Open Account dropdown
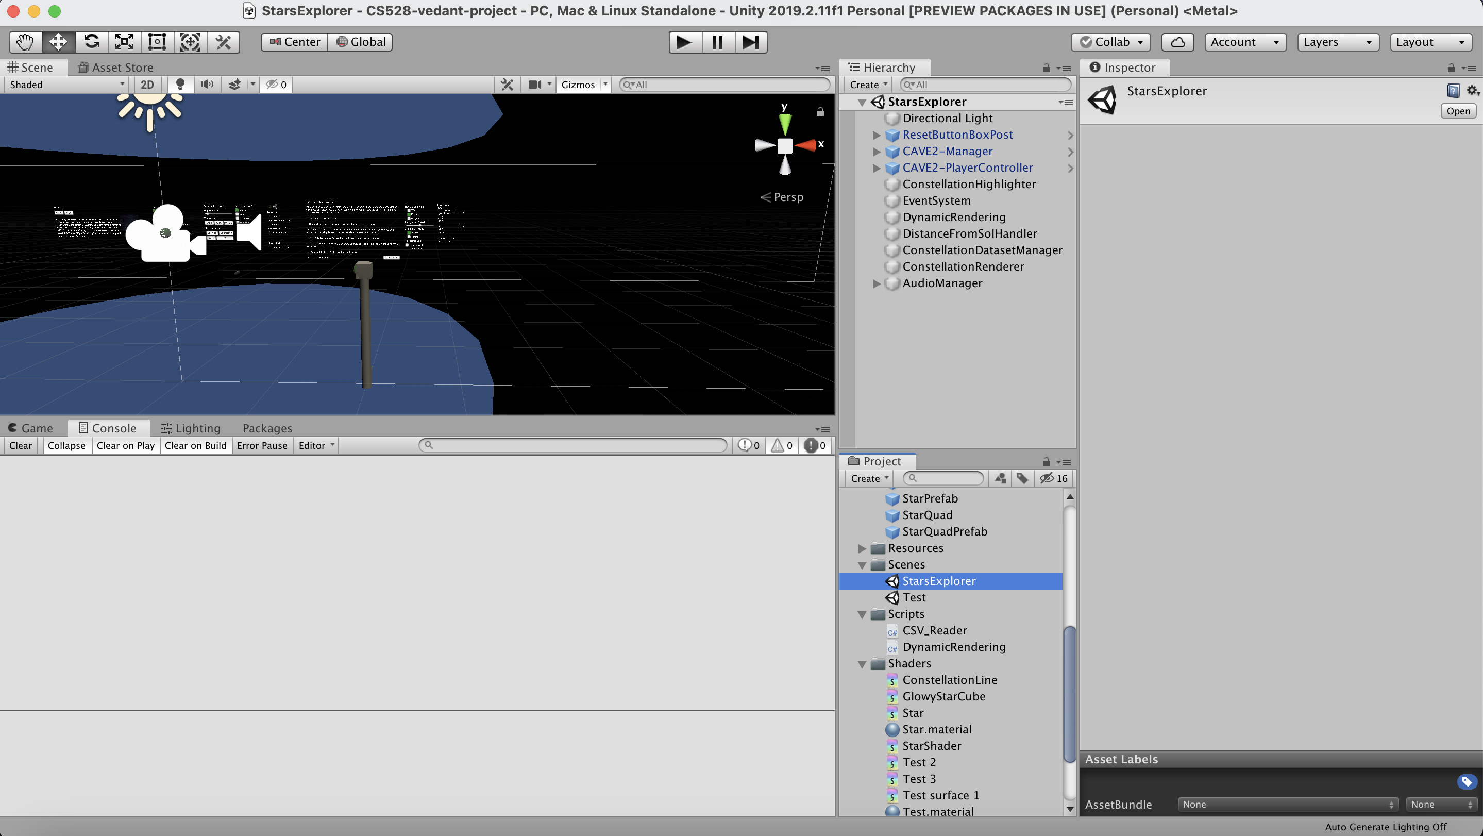 point(1245,42)
